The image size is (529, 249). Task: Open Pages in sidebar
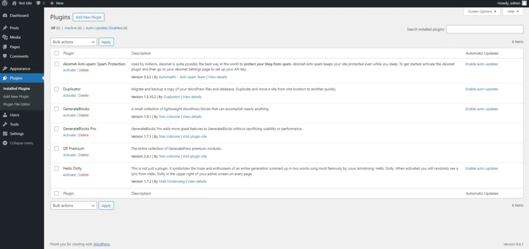tap(14, 47)
